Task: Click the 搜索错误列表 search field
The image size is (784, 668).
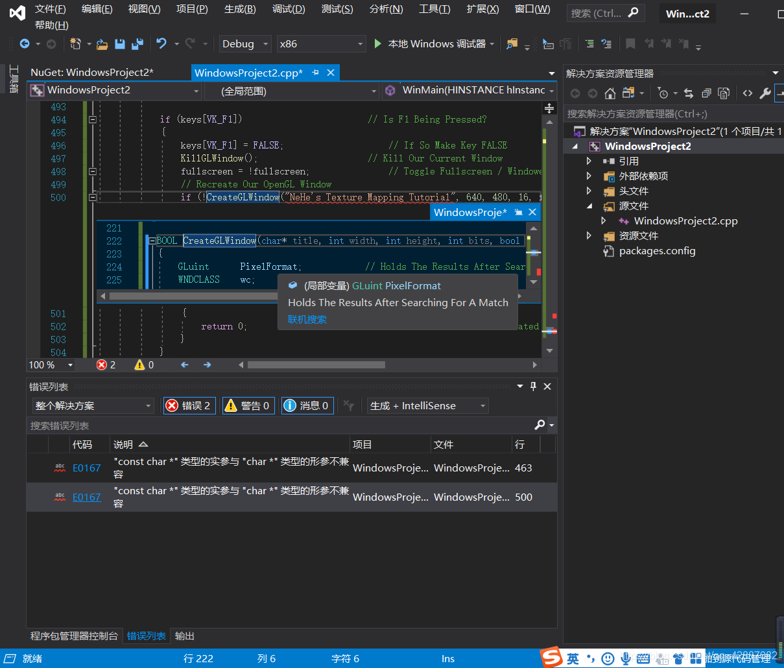Action: coord(279,425)
